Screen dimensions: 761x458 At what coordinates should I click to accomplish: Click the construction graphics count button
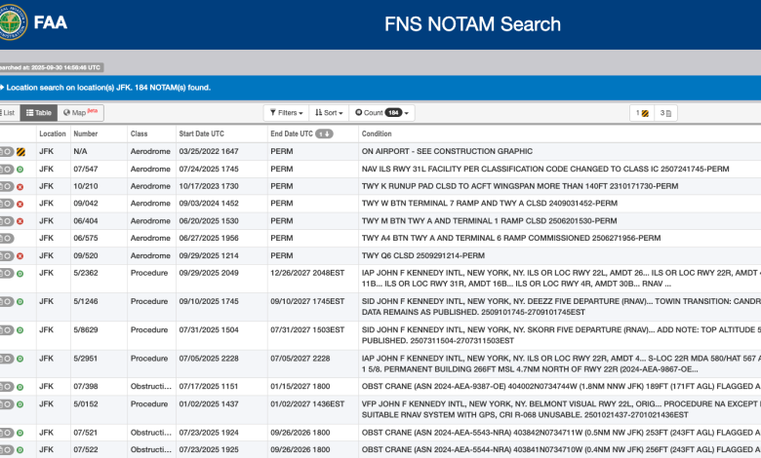pyautogui.click(x=642, y=113)
